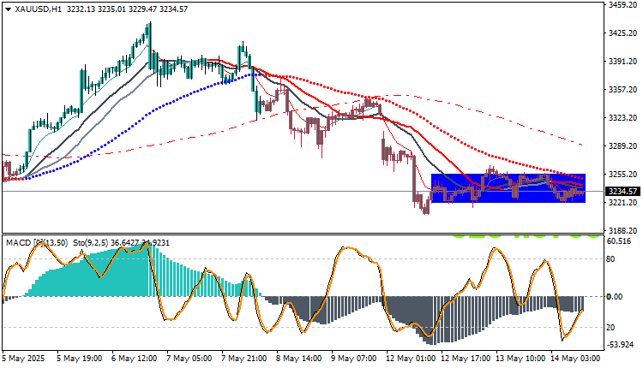Select the 8 May 14:00 time label
Viewport: 643px width, 368px height.
(x=299, y=359)
